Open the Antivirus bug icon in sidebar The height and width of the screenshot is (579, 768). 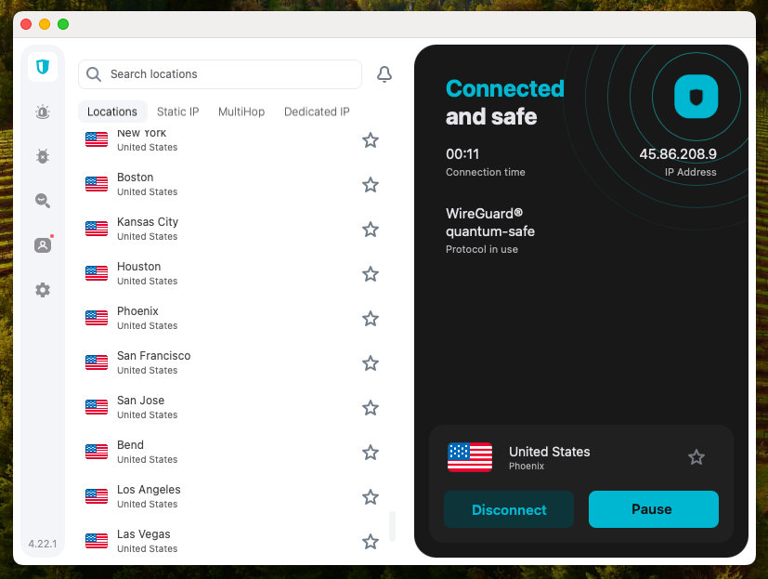coord(43,156)
